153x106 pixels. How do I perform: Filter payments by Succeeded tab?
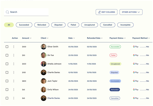pos(24,25)
